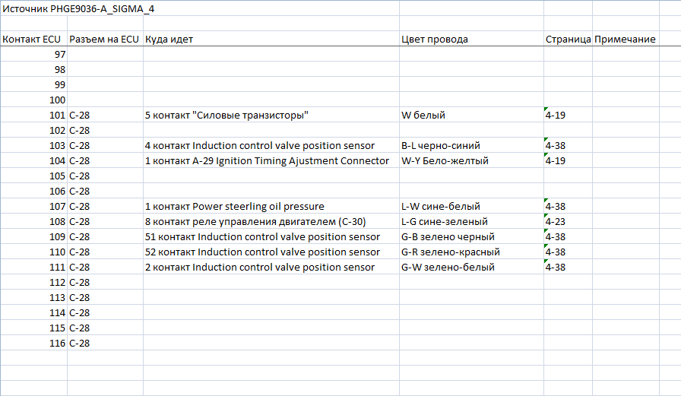
Task: Select the "B-L черно-синий" wire color cell
Action: point(441,146)
